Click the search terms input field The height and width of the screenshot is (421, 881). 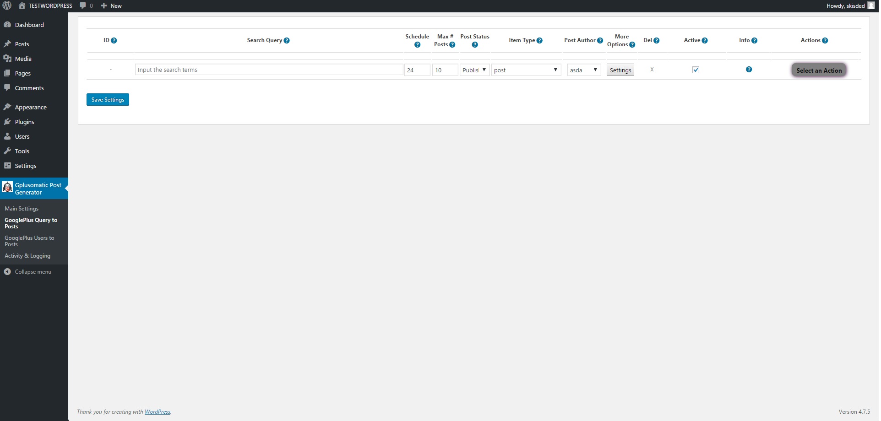pos(268,70)
